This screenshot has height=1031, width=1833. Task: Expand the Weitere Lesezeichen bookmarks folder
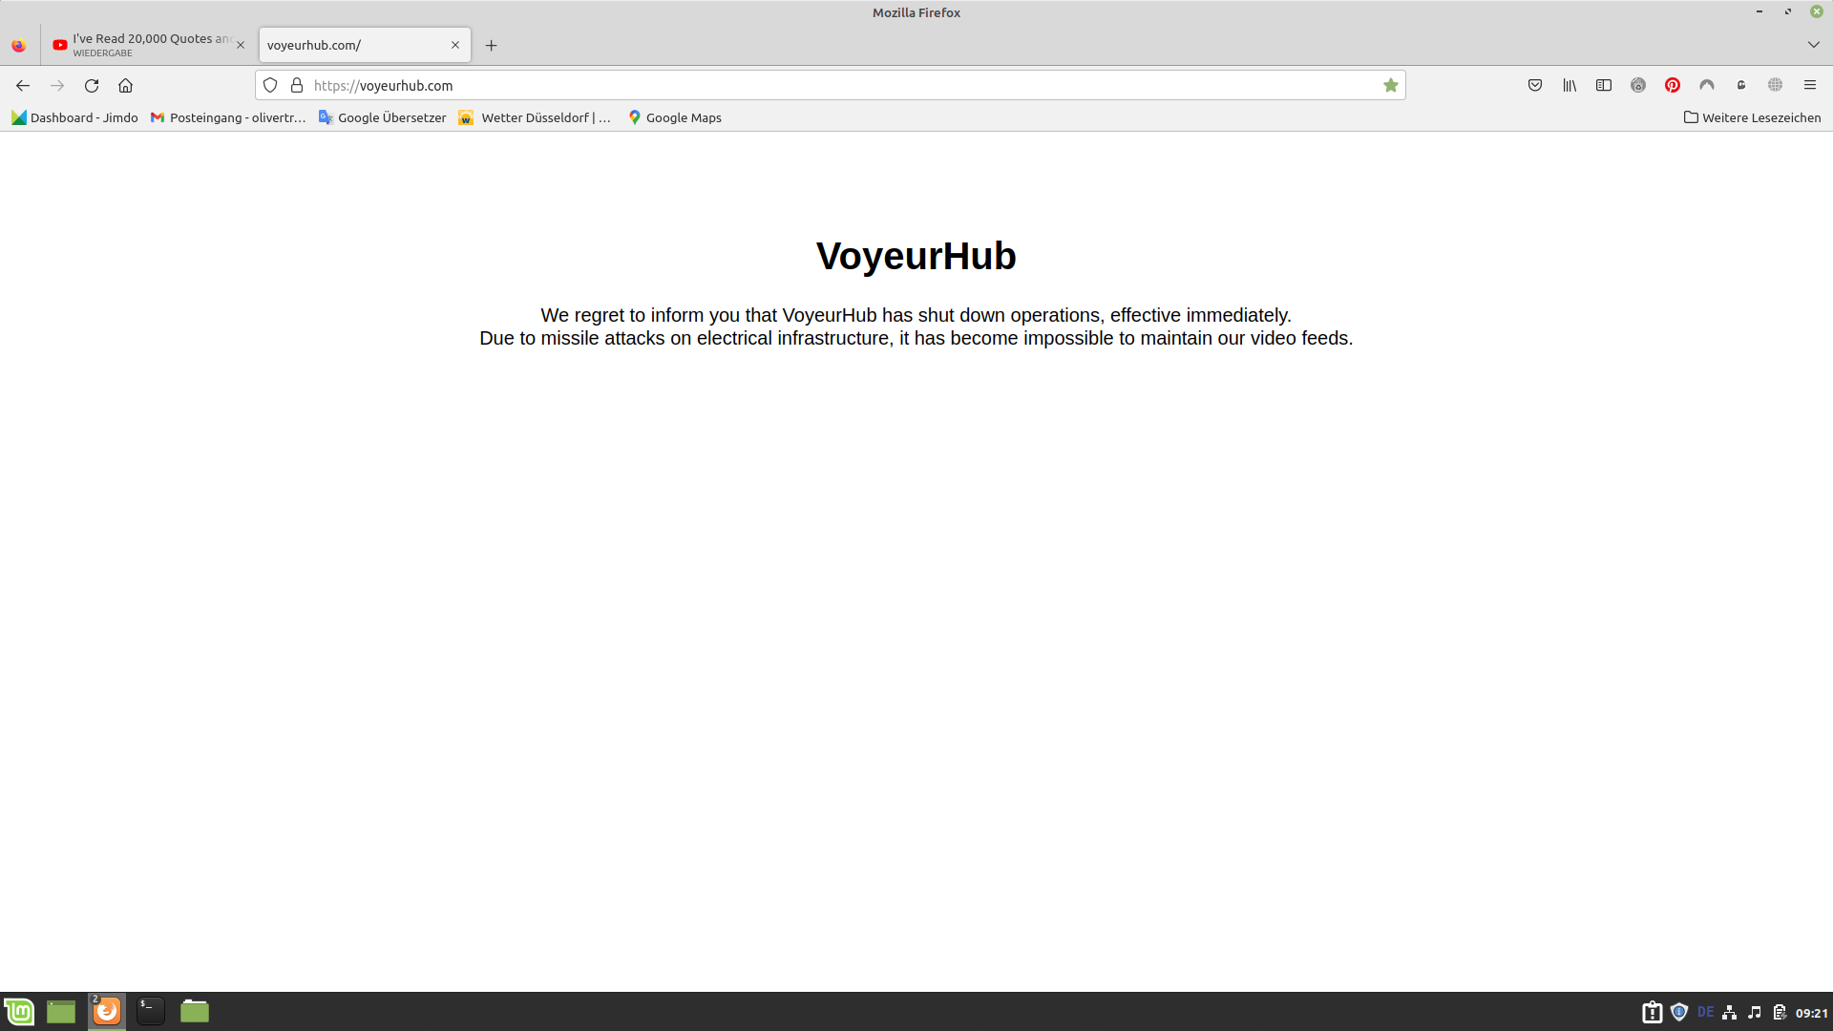coord(1752,117)
